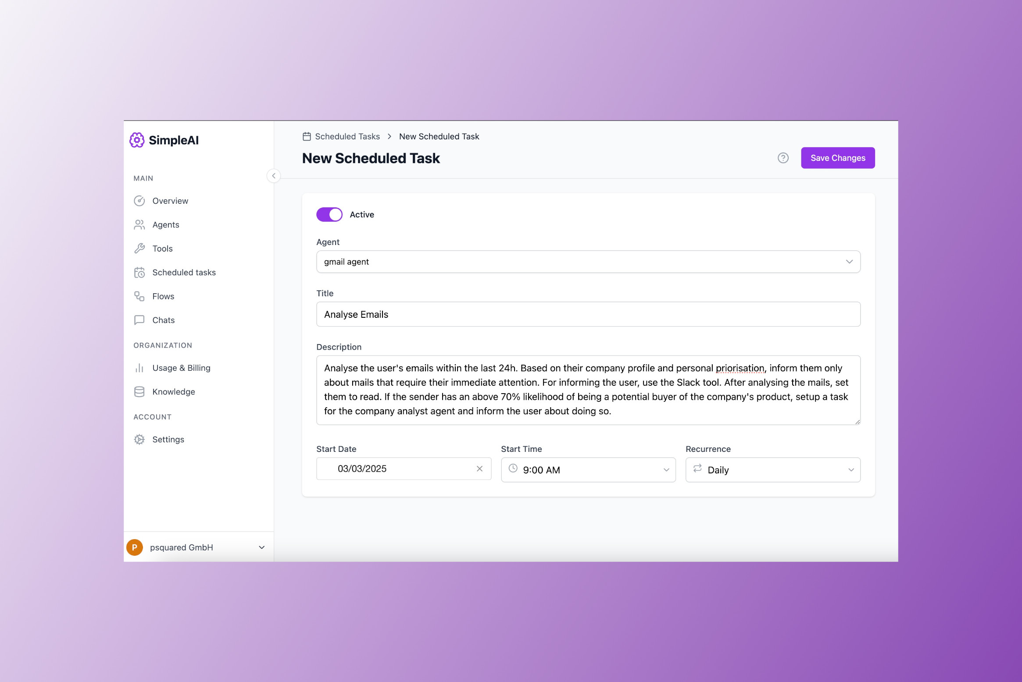
Task: Open account Settings
Action: tap(168, 440)
